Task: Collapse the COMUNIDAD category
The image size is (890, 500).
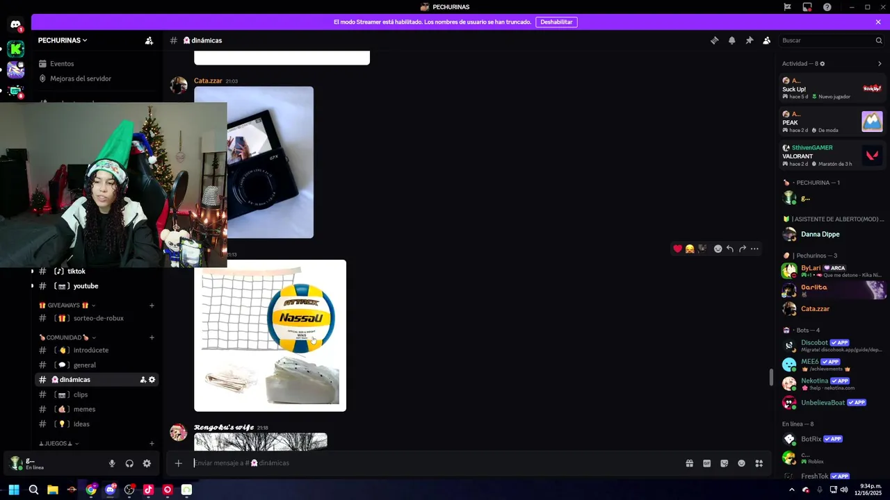Action: [67, 337]
